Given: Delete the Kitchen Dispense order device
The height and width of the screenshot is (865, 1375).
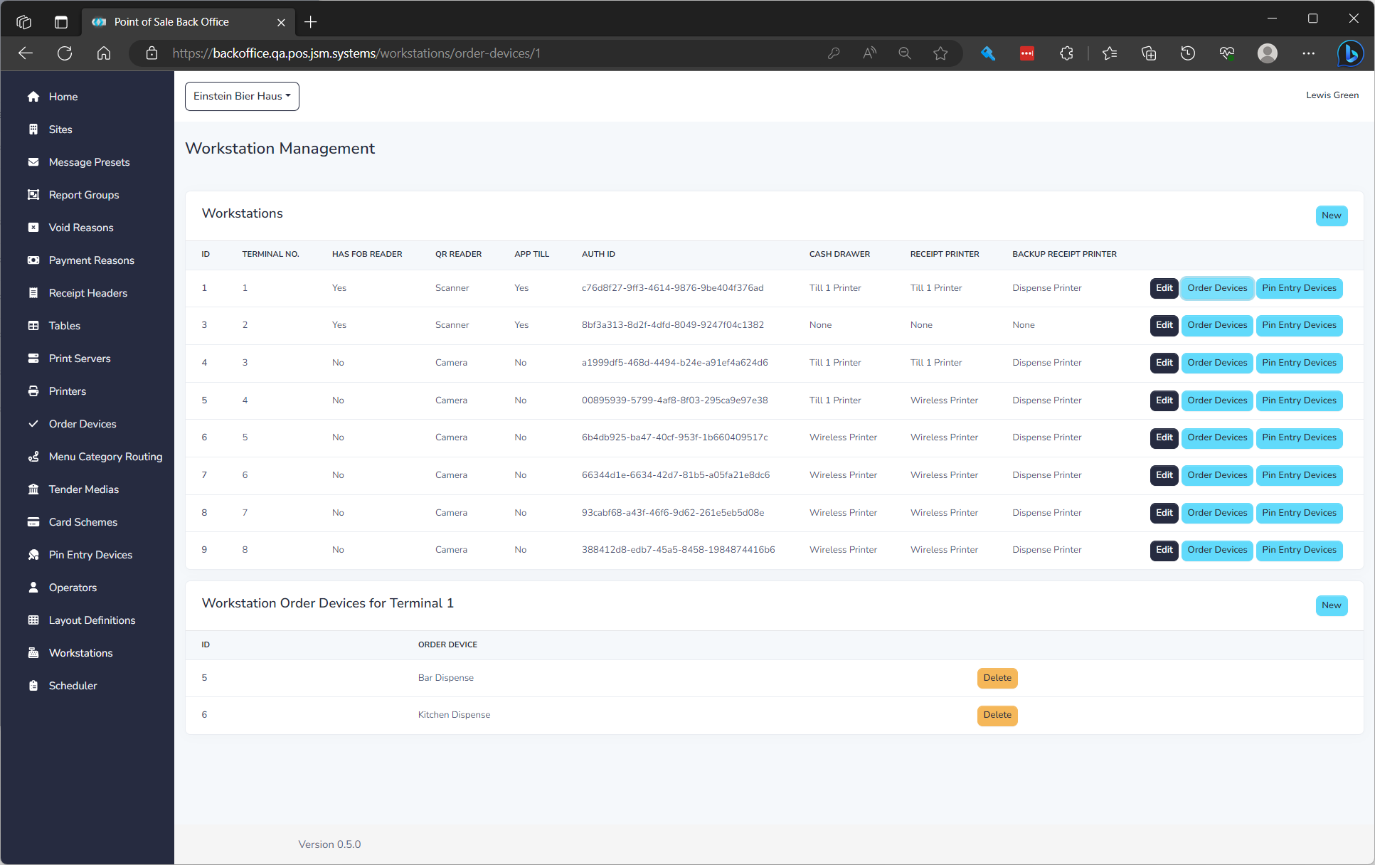Looking at the screenshot, I should click(x=997, y=715).
